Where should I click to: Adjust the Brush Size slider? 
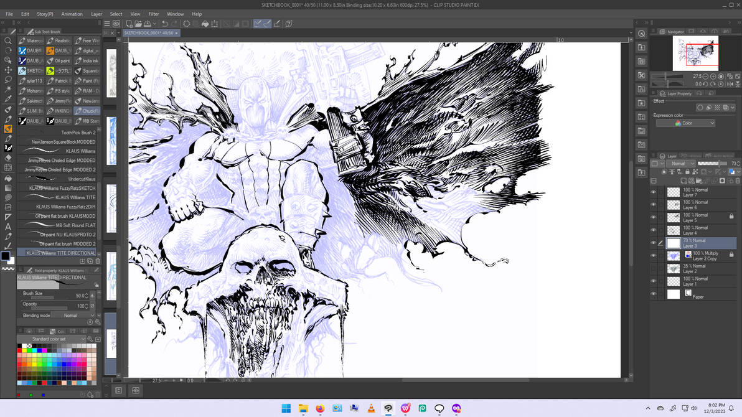(x=53, y=295)
